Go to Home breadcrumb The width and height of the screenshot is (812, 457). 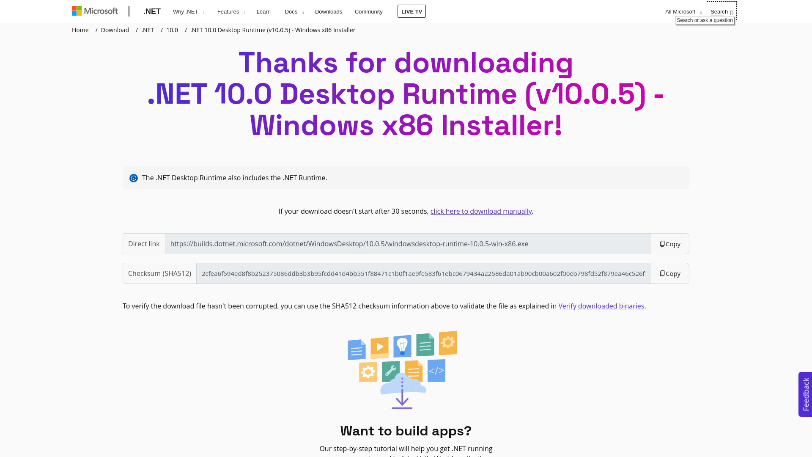pos(80,30)
